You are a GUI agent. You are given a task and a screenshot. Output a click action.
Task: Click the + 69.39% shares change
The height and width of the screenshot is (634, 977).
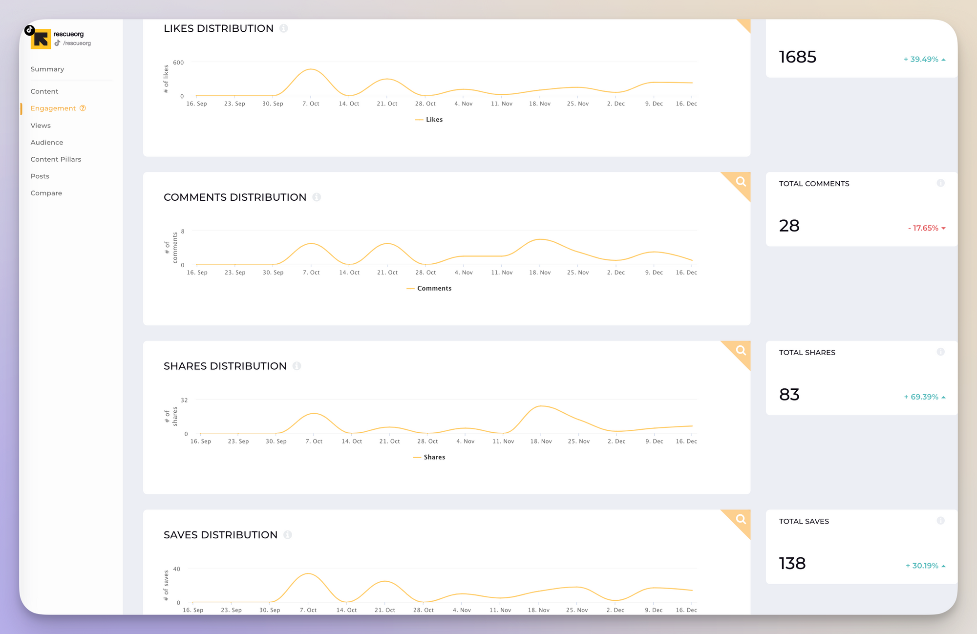[x=925, y=397]
